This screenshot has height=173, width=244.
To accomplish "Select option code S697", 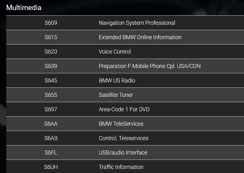I will point(51,109).
